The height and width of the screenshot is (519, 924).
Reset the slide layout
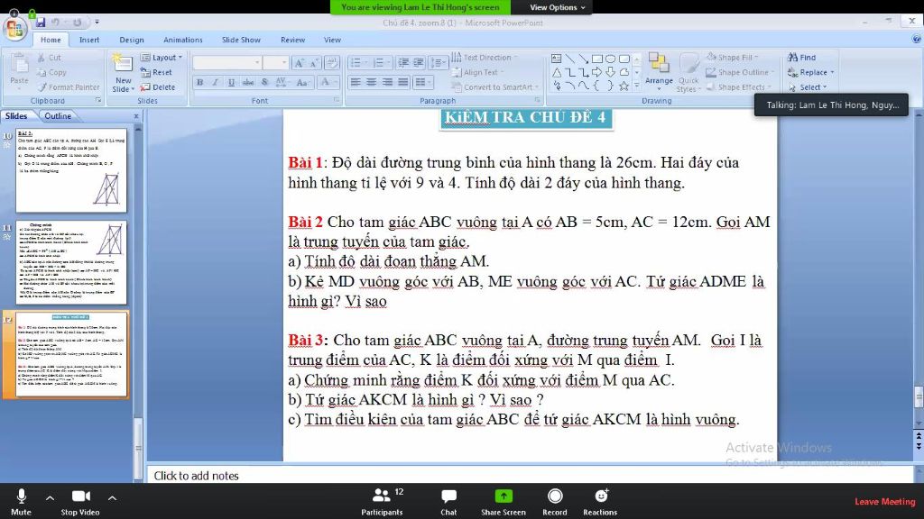157,72
